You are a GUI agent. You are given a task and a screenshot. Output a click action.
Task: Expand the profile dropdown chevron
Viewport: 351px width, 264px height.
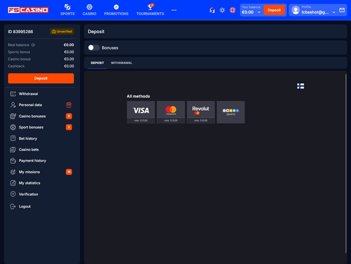point(333,12)
